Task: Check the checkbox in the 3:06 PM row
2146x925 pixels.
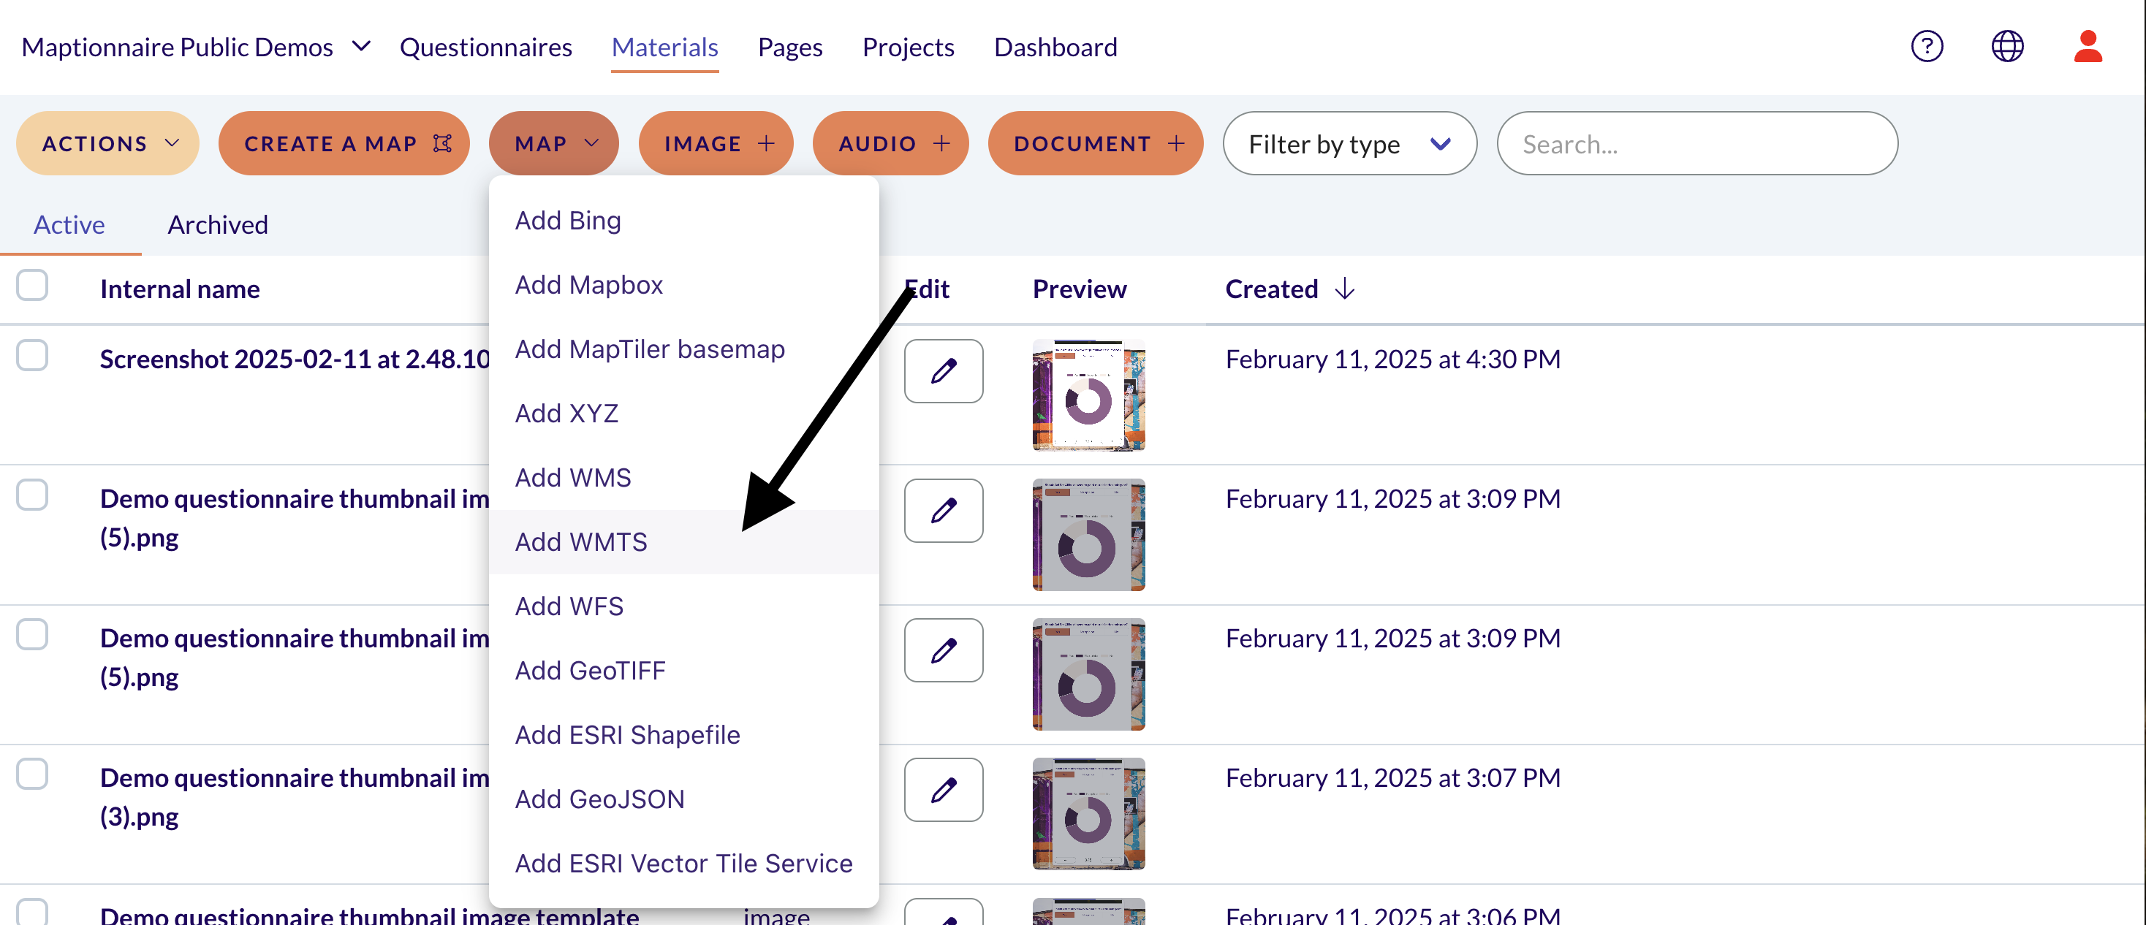Action: tap(32, 912)
